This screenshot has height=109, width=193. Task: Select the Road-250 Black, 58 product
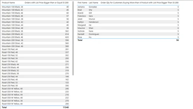pos(10,73)
